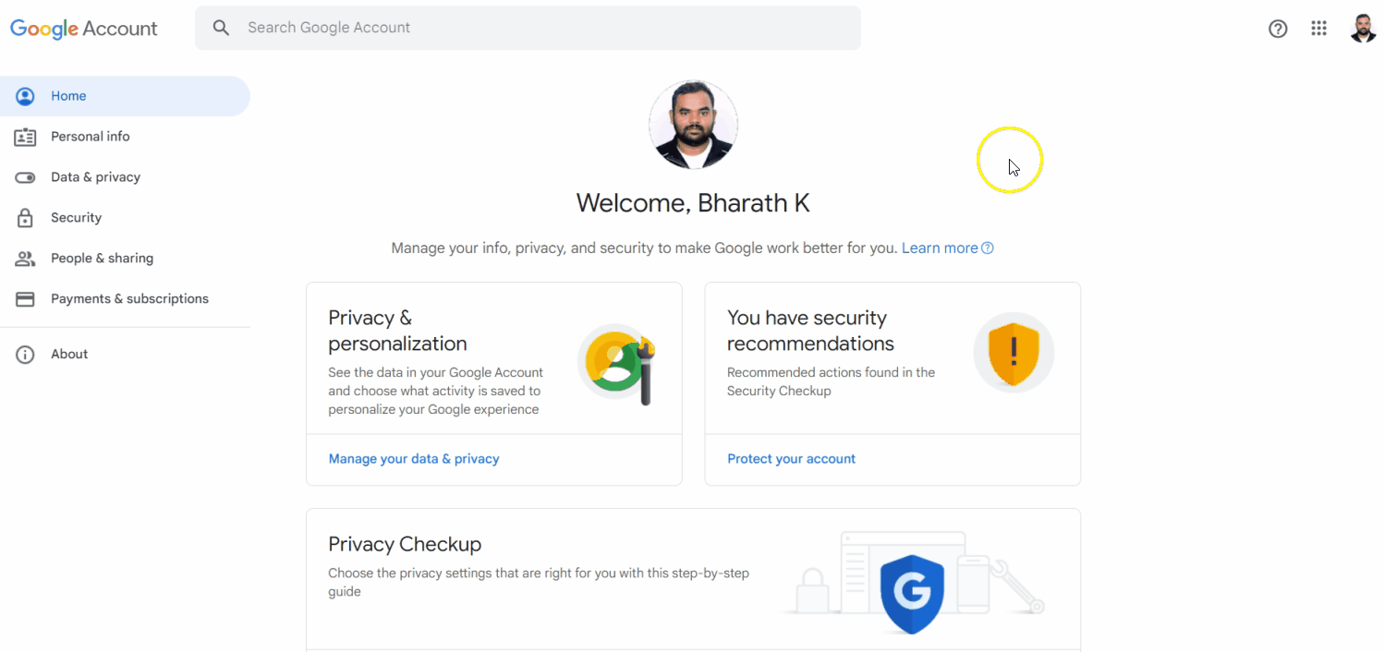
Task: Click Protect your account link
Action: coord(791,459)
